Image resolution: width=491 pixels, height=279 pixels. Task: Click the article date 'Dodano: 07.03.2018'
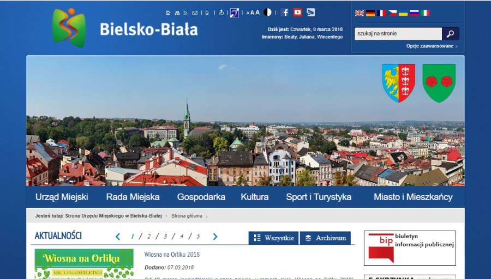[169, 268]
